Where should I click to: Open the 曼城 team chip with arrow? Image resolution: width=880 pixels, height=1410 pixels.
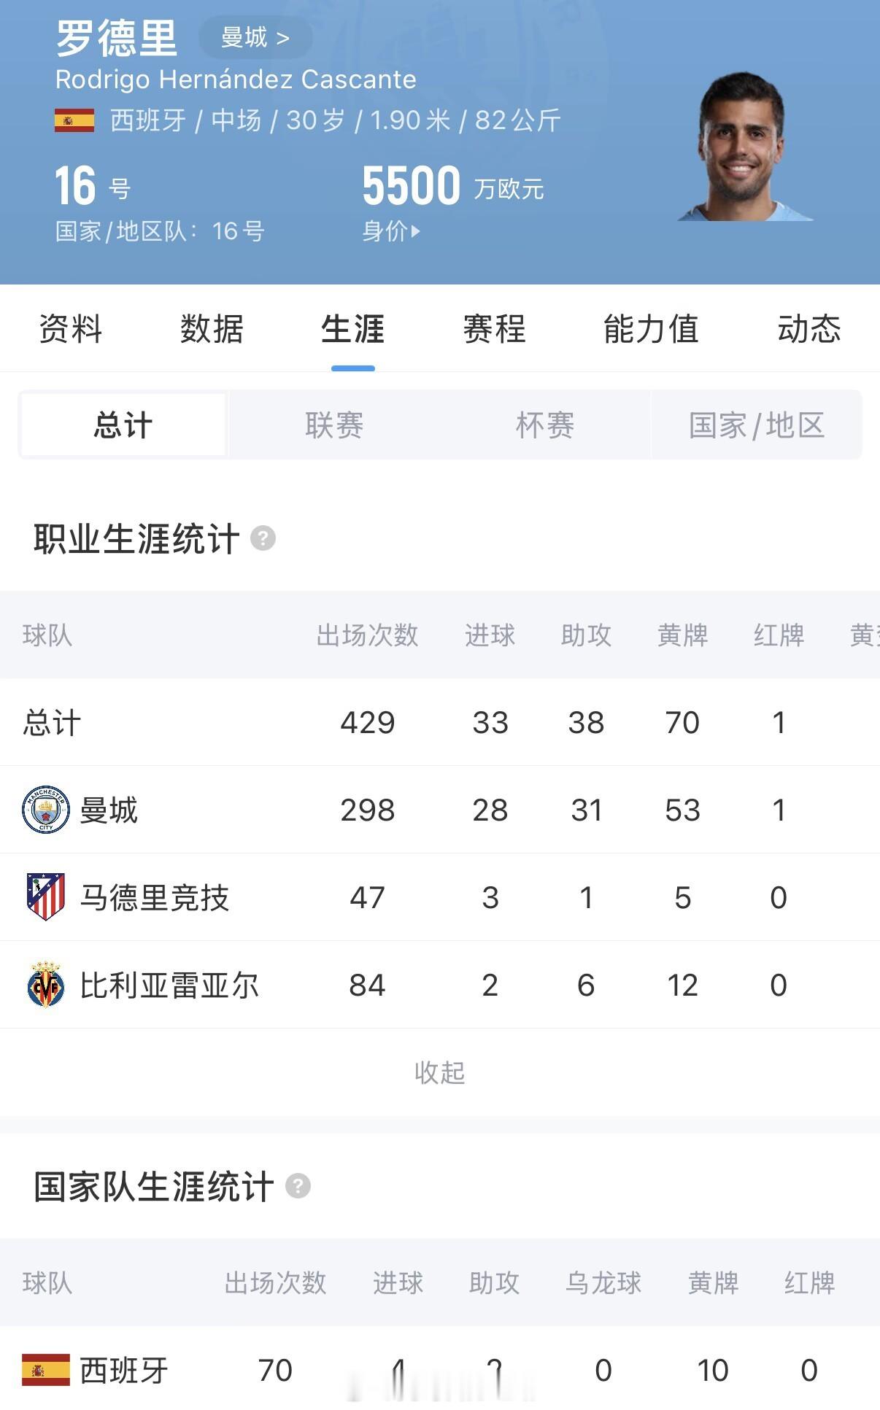coord(255,37)
